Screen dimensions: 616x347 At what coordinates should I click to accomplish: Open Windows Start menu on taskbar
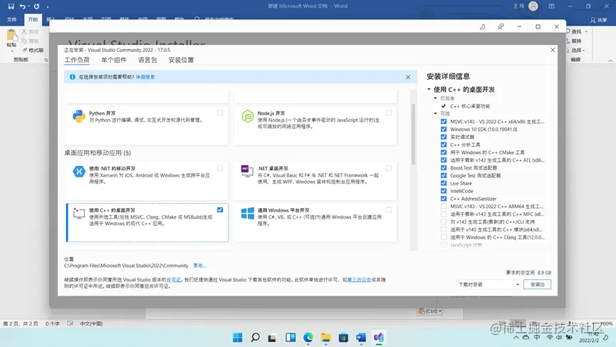(x=238, y=338)
